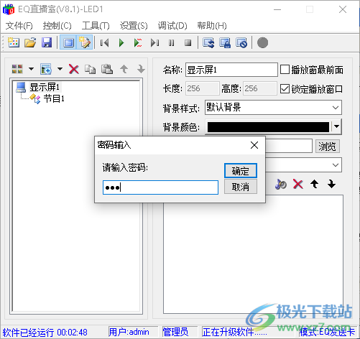Uncheck 锁定播放窗口 checkbox
Screen dimensions: 360x339
285,89
